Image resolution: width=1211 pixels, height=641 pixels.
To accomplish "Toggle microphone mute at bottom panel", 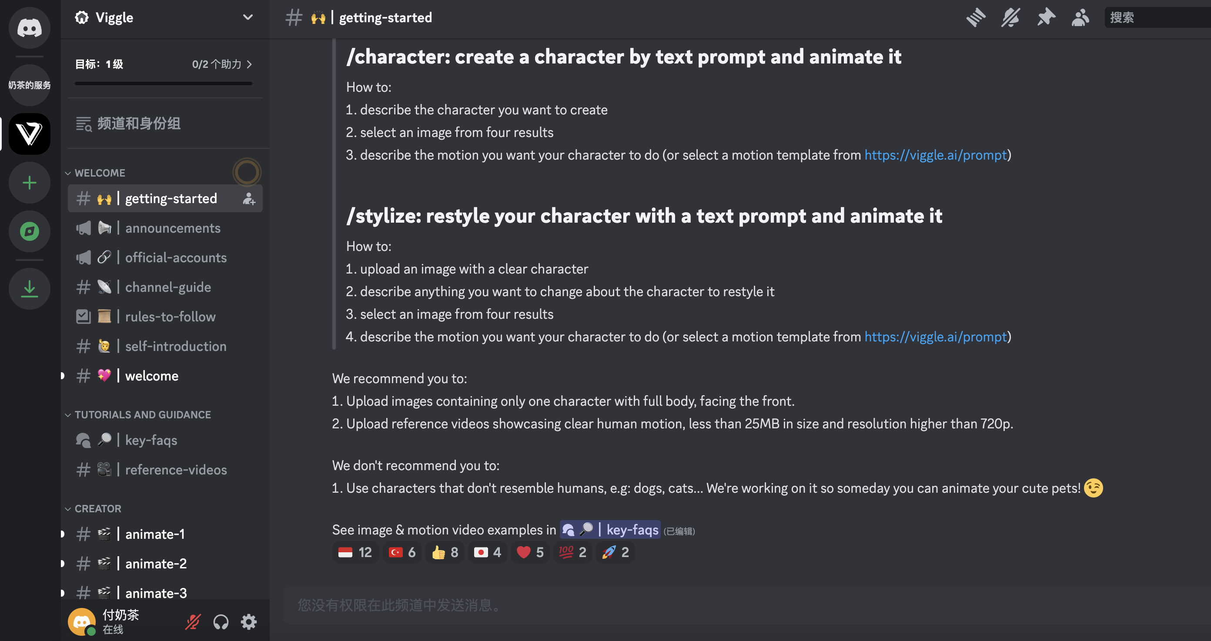I will tap(193, 622).
